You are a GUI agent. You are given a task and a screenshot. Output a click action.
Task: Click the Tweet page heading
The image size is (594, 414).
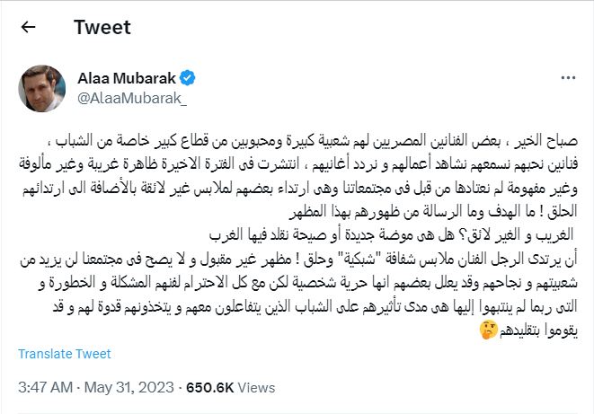(x=102, y=27)
